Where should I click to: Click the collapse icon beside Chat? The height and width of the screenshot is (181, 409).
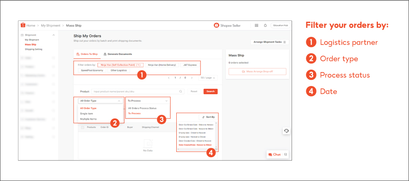tap(285, 154)
